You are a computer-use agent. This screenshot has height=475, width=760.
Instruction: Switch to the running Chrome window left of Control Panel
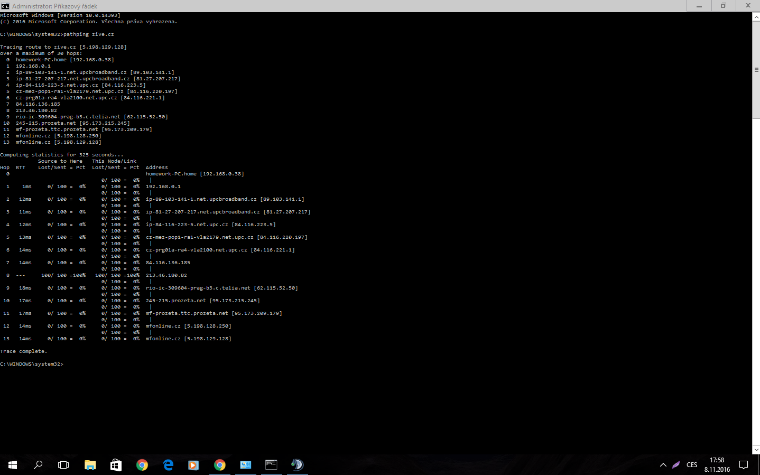tap(220, 465)
